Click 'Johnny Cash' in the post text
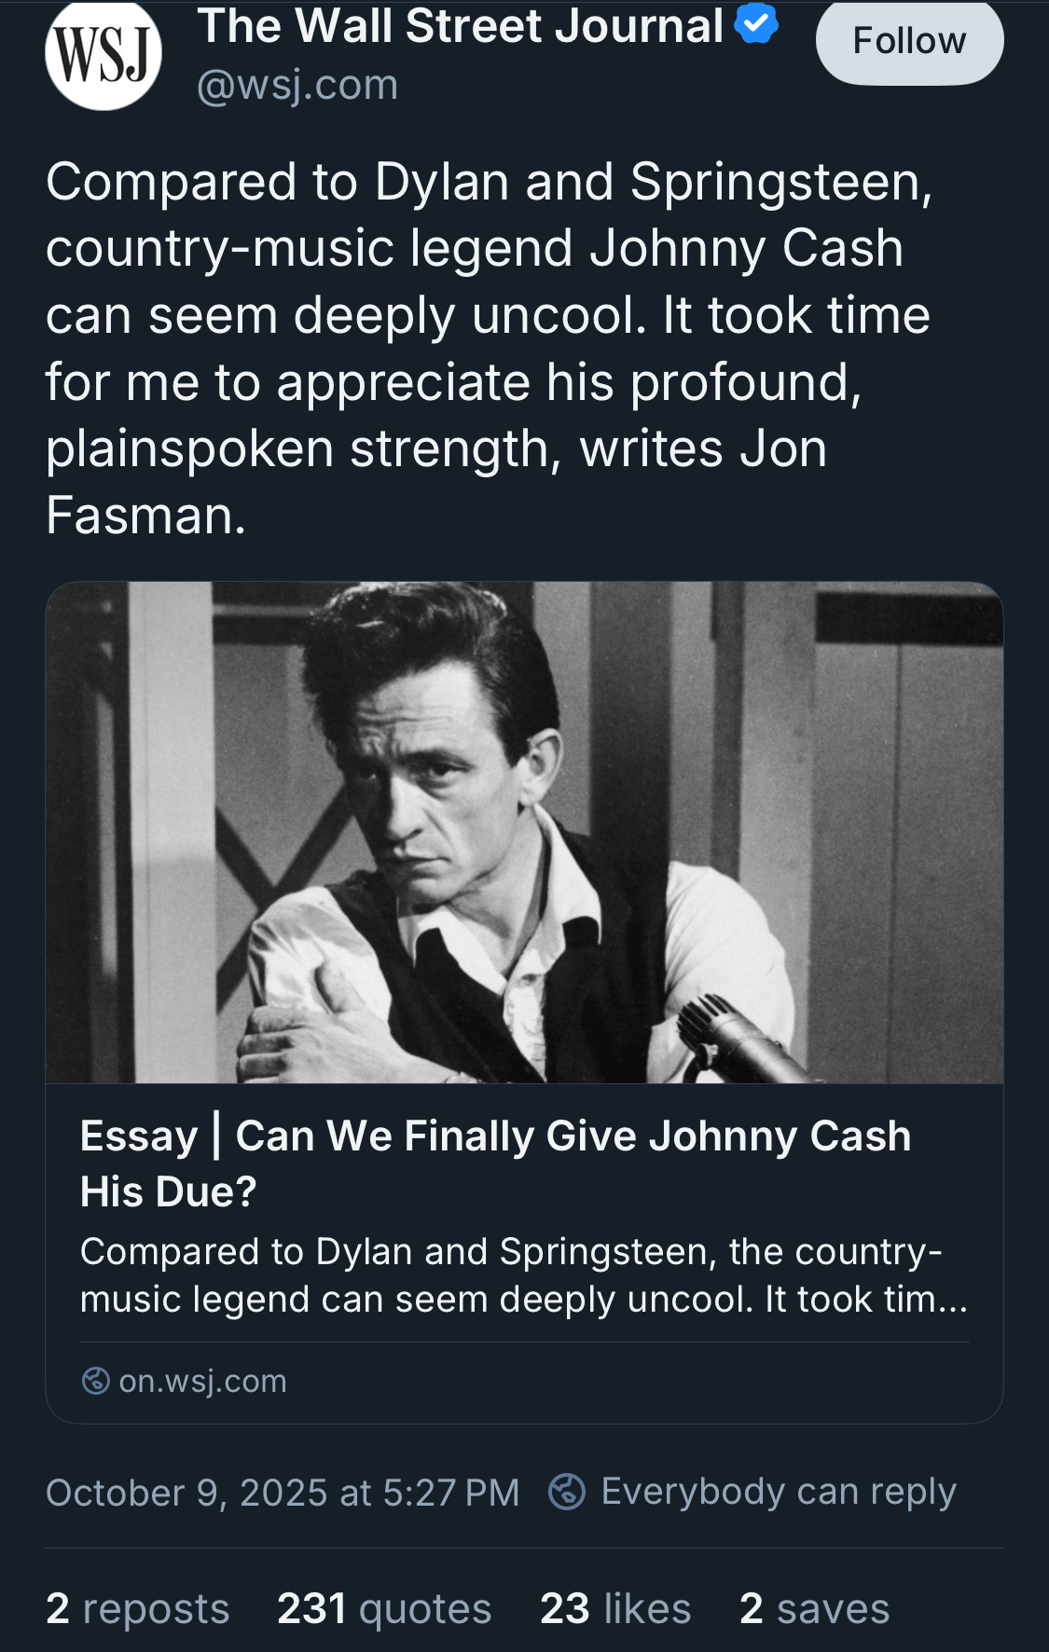 point(746,249)
